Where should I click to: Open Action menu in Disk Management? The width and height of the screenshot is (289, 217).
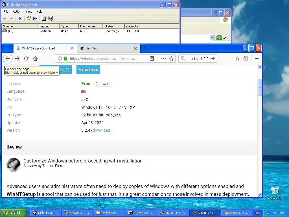17,12
